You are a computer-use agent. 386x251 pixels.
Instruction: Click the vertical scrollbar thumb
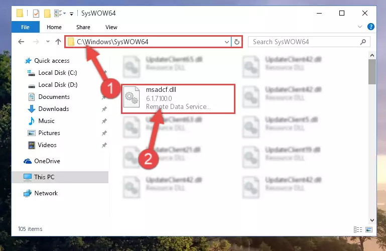pos(372,72)
